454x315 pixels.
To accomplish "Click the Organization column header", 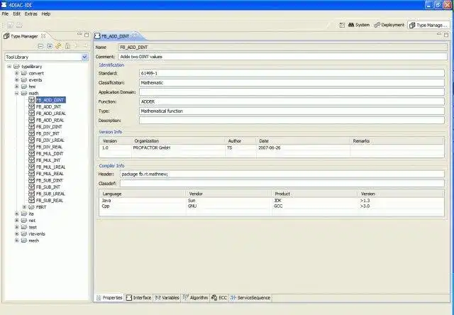I will coord(178,141).
